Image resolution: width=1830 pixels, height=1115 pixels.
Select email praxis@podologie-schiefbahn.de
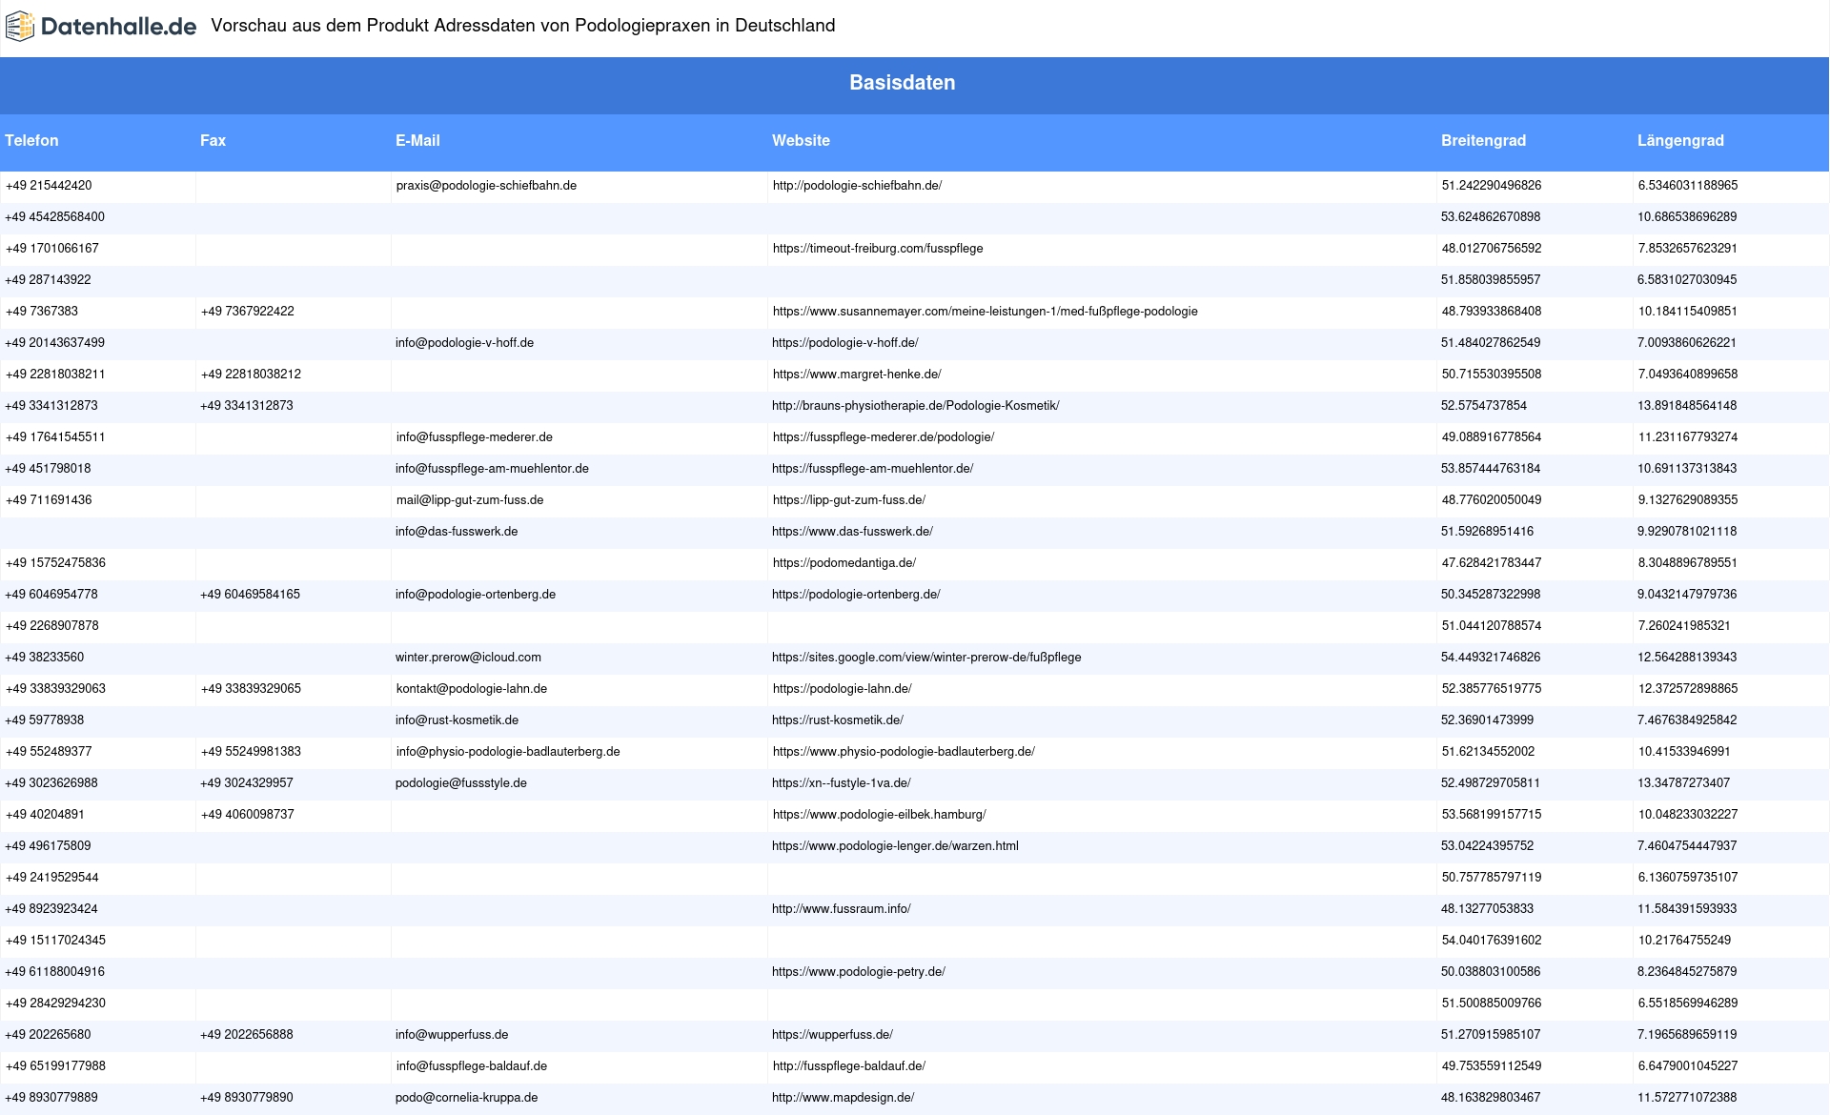click(486, 186)
